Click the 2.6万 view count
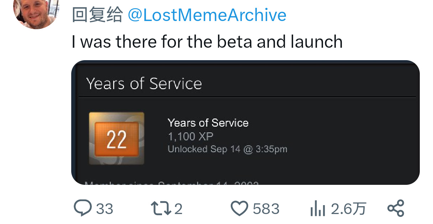 coord(348,209)
